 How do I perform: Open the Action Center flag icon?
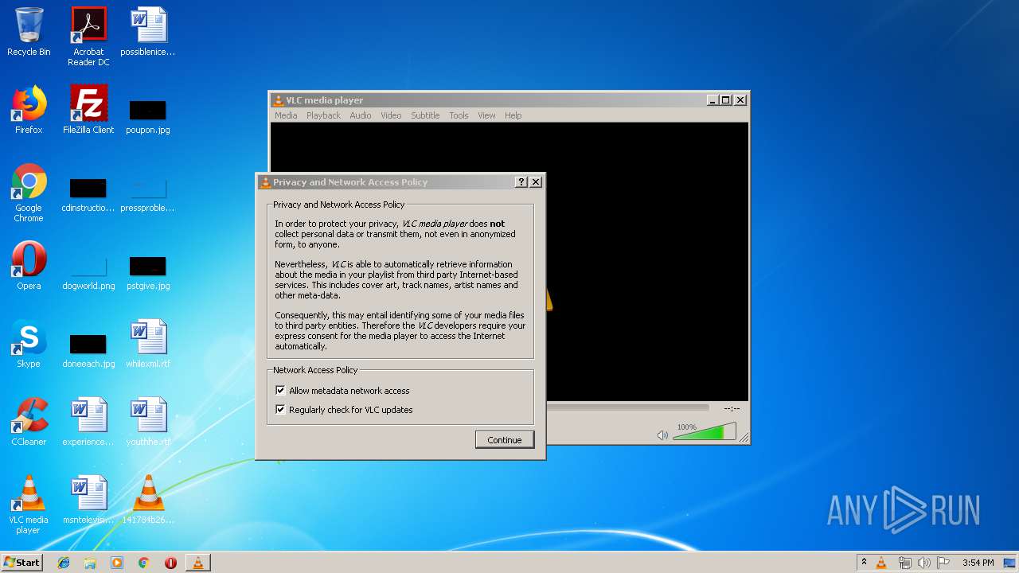point(943,563)
